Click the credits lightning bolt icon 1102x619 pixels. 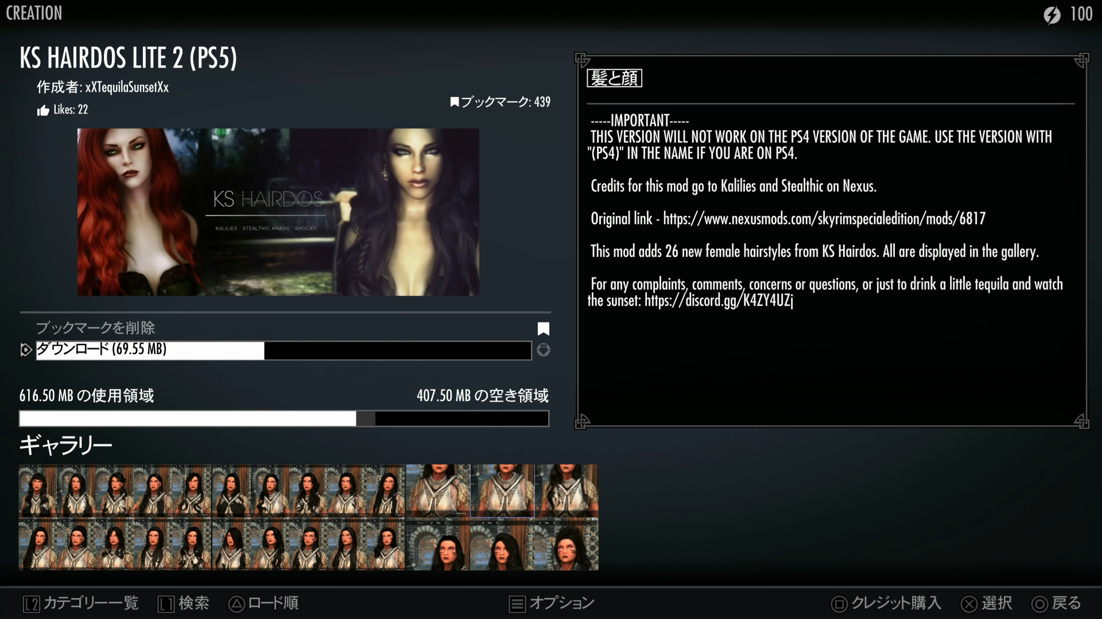[x=1052, y=14]
